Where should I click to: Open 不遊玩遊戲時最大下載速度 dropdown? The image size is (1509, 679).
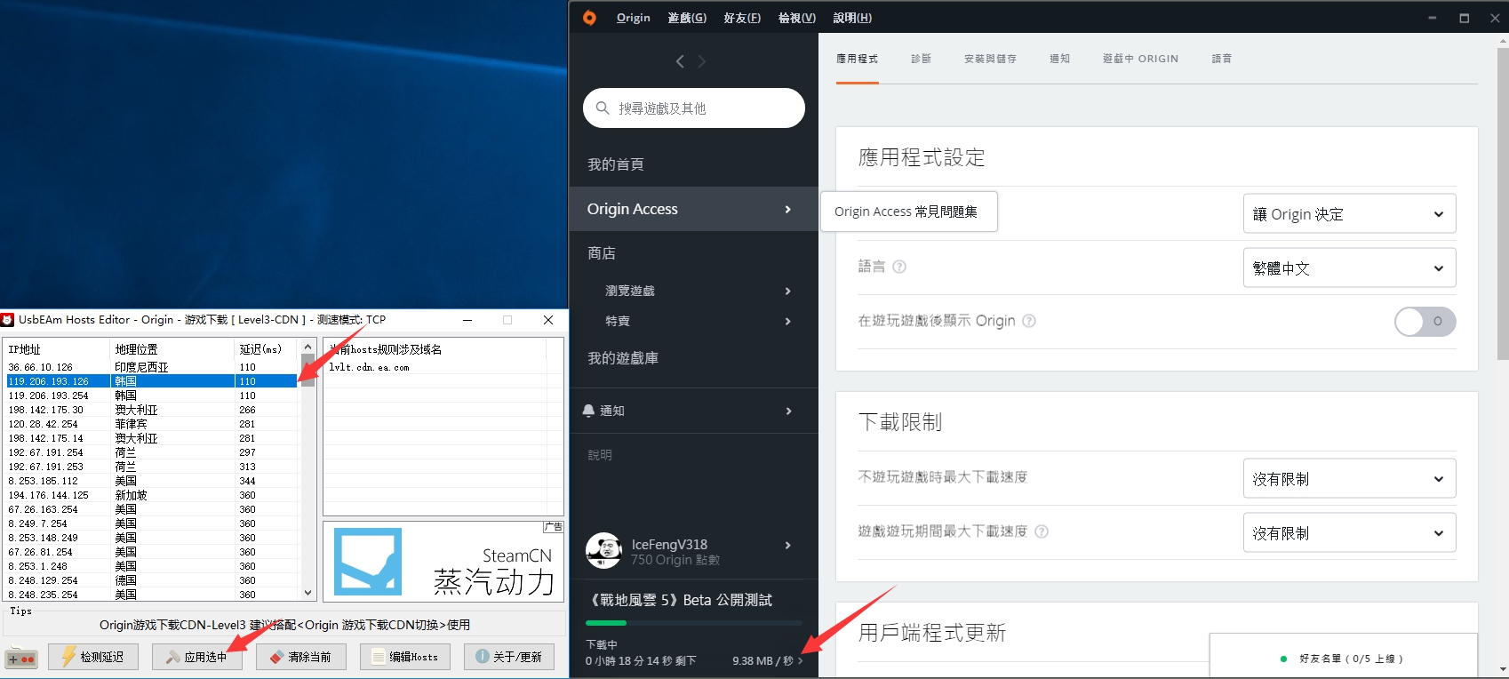(x=1349, y=479)
